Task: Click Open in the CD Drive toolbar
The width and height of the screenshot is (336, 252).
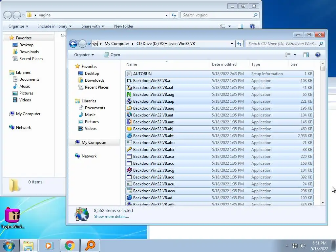Action: coord(112,55)
